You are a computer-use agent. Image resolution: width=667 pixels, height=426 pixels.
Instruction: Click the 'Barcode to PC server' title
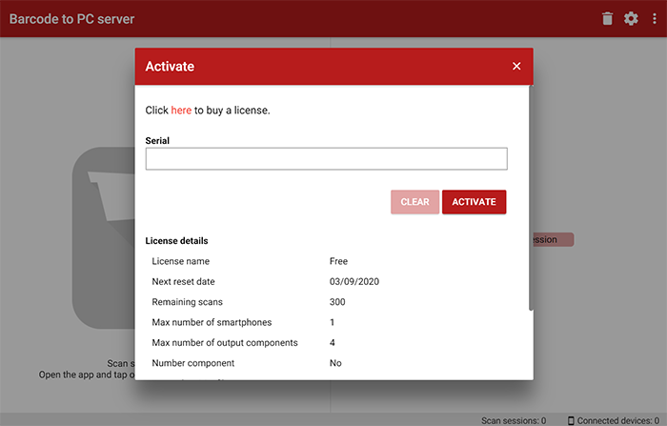(x=71, y=19)
